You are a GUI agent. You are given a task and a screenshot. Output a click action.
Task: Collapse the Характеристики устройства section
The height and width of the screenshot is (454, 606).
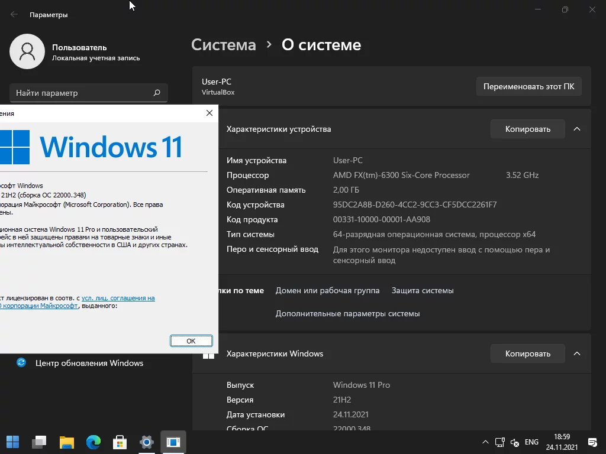pyautogui.click(x=577, y=129)
